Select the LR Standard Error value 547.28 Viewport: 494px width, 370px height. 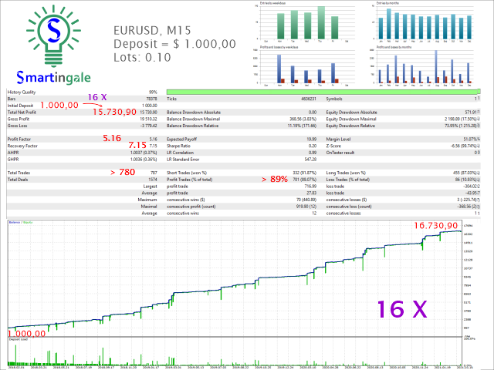[310, 160]
